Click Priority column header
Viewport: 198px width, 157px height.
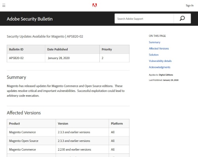click(114, 49)
